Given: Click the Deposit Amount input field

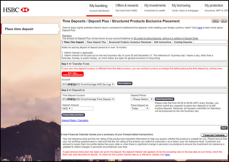Looking at the screenshot, I should [83, 108].
